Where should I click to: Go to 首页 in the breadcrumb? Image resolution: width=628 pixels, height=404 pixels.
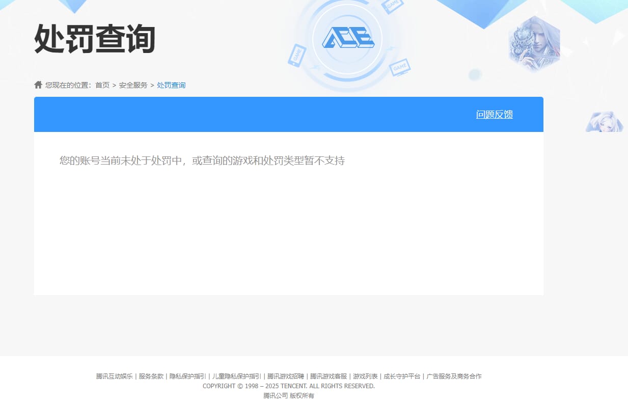click(102, 85)
